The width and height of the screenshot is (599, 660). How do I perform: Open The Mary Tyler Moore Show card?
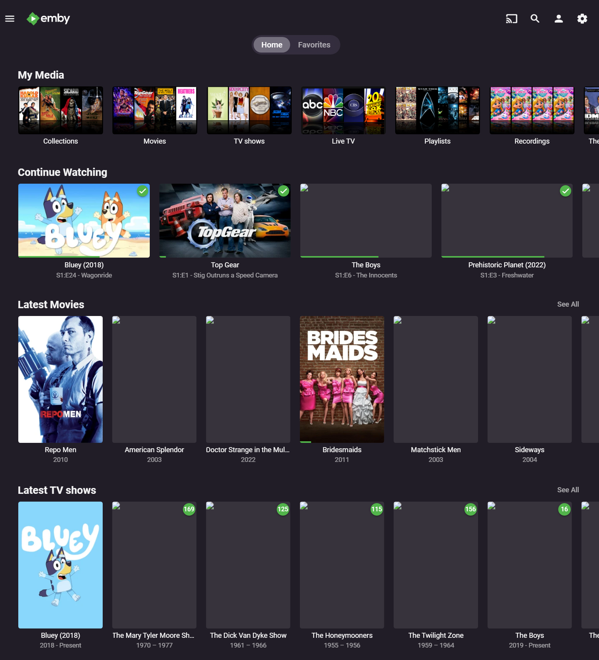(154, 565)
